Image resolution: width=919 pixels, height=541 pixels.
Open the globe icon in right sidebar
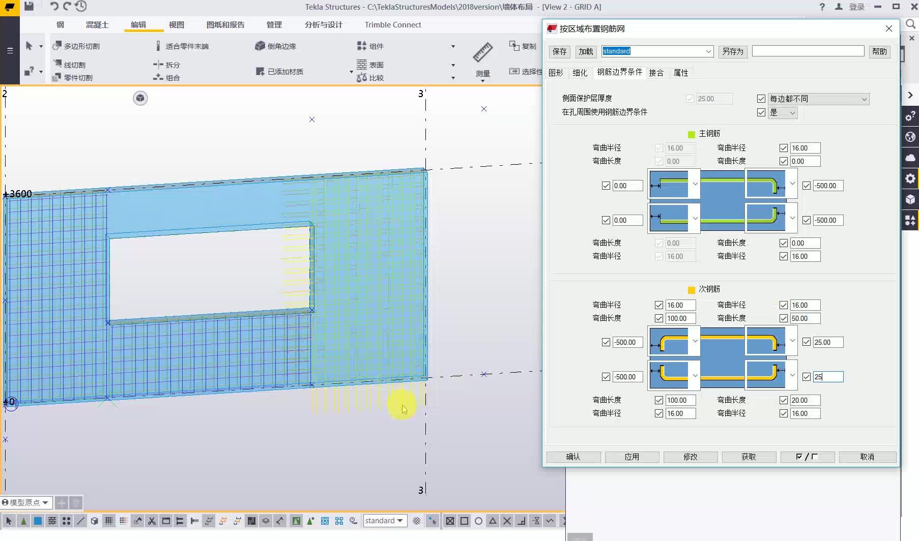910,137
